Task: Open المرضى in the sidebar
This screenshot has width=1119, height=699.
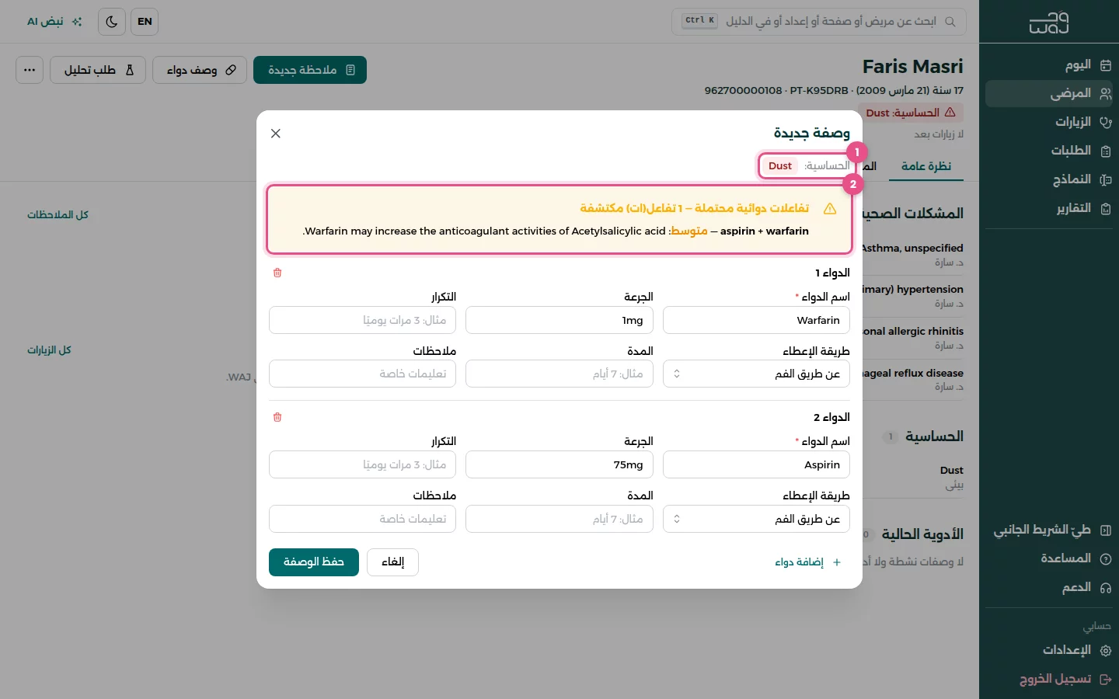Action: click(x=1049, y=93)
